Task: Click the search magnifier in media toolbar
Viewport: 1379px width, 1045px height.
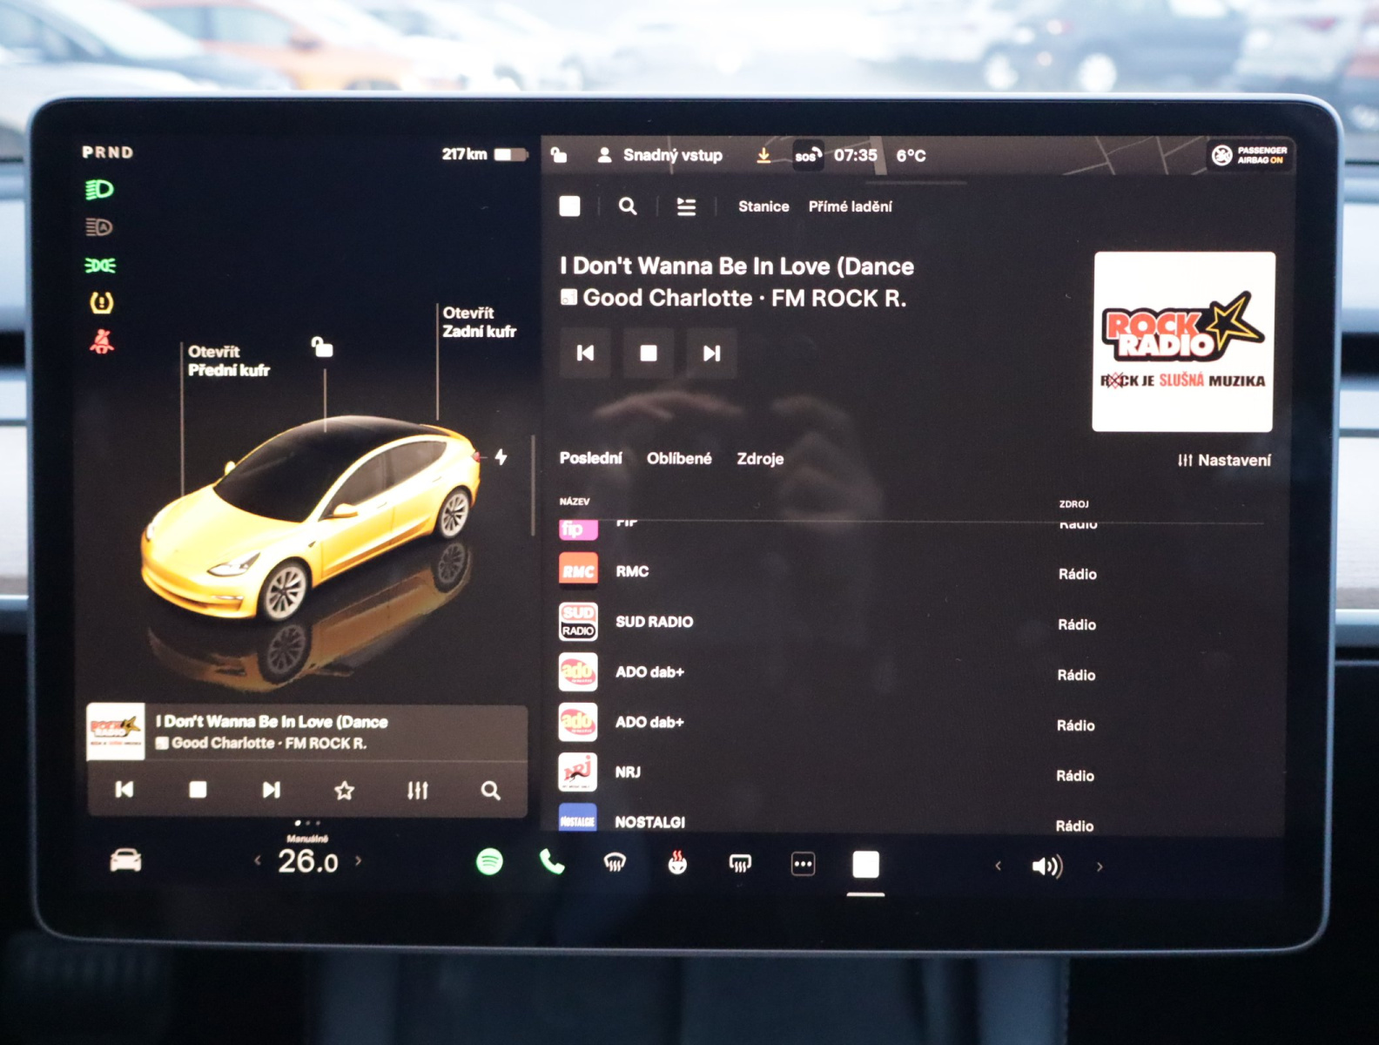Action: 627,206
